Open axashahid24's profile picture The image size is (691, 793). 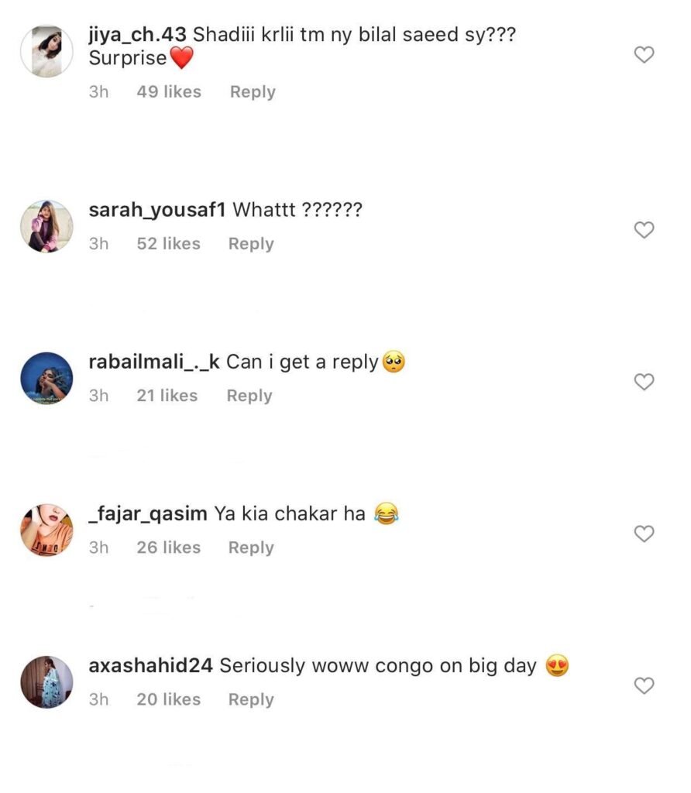pyautogui.click(x=46, y=681)
